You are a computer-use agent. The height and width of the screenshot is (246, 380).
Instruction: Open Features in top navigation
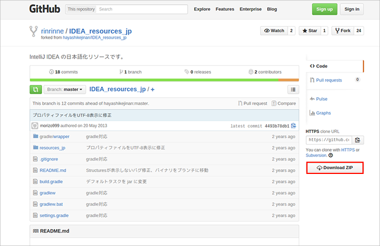tap(225, 9)
